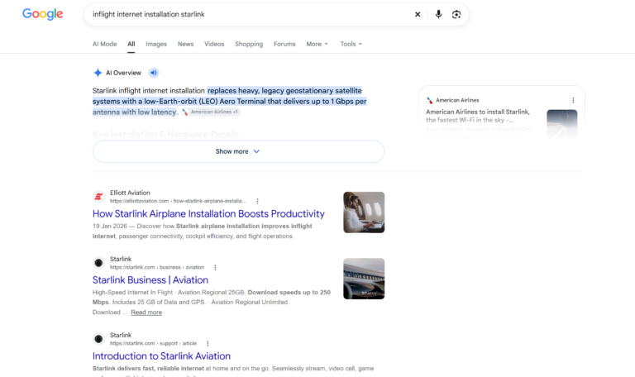Viewport: 635px width, 377px height.
Task: Switch to the Forums tab
Action: [284, 44]
